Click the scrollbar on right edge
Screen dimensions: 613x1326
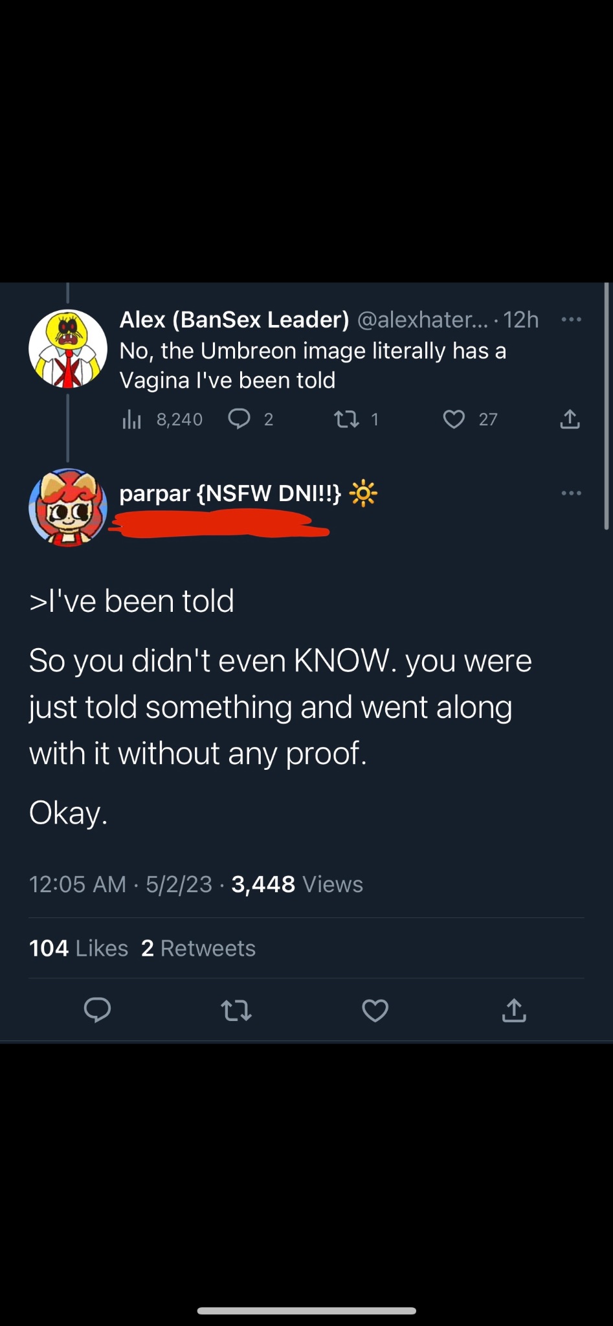pos(607,407)
